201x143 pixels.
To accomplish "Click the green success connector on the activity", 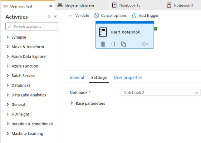I will pyautogui.click(x=155, y=29).
